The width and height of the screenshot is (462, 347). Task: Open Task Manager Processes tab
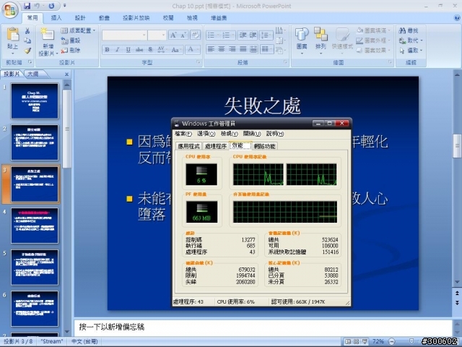coord(216,146)
